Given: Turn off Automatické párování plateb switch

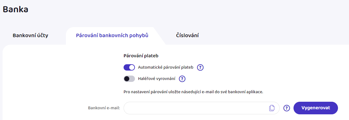Looking at the screenshot, I should 129,67.
